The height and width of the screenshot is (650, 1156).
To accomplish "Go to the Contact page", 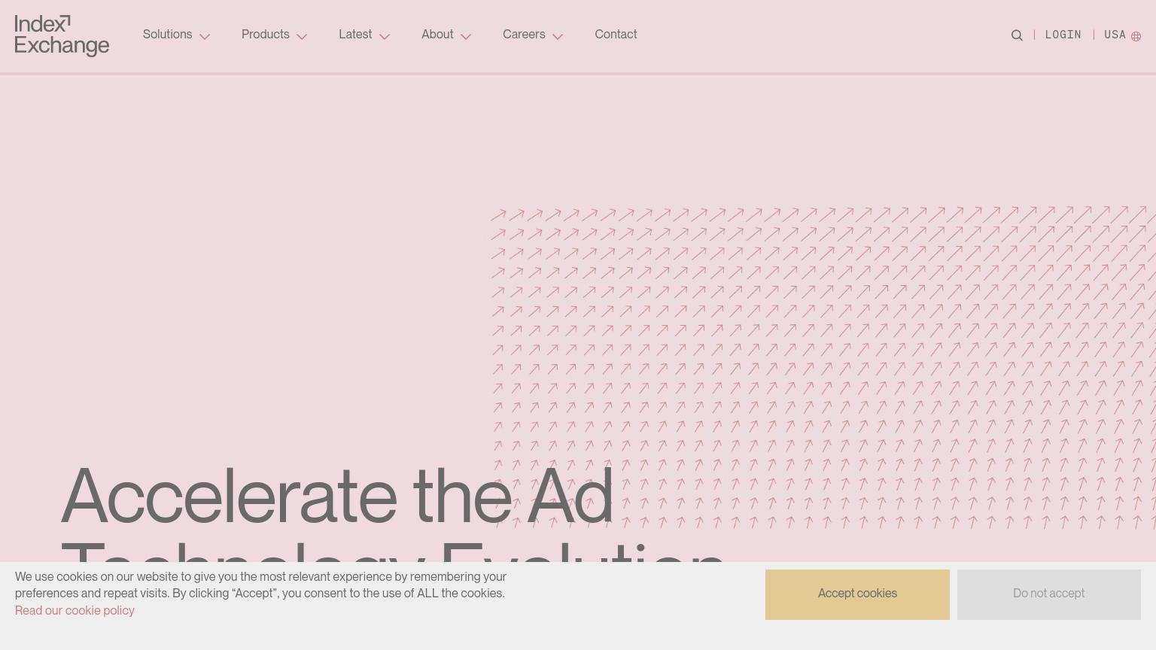I will 616,35.
